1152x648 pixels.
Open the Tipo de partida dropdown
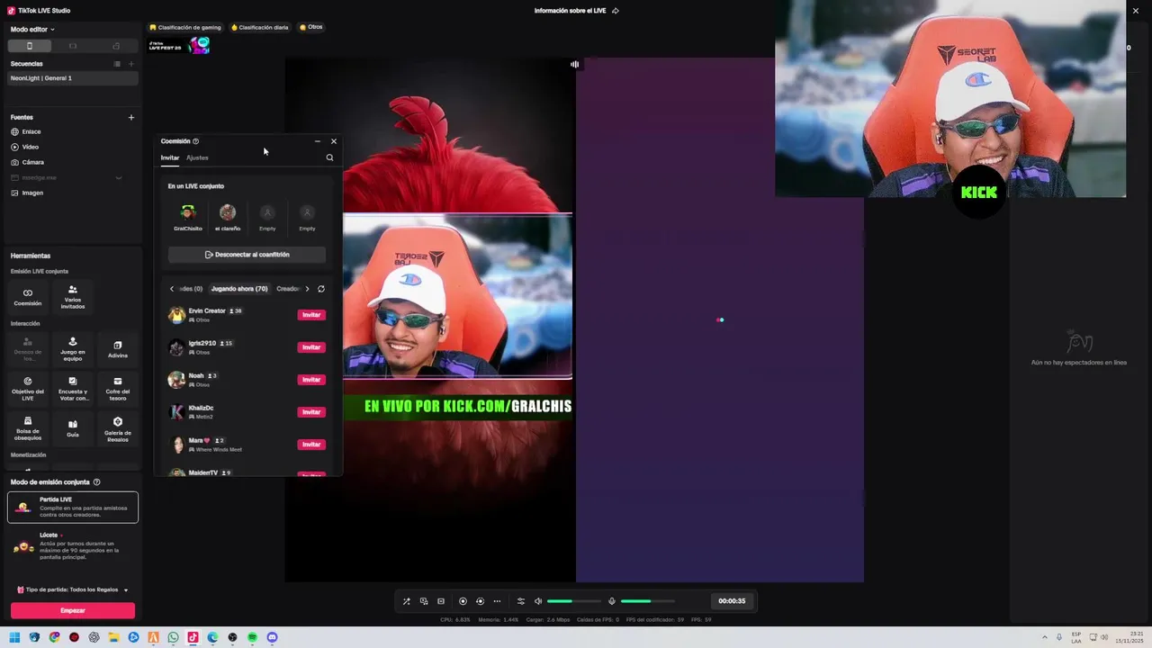(73, 589)
